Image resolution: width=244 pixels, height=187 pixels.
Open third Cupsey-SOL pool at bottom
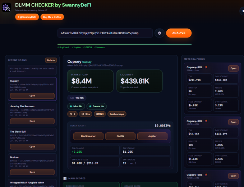pyautogui.click(x=234, y=176)
